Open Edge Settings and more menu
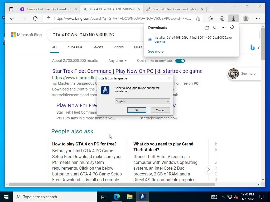 click(258, 18)
